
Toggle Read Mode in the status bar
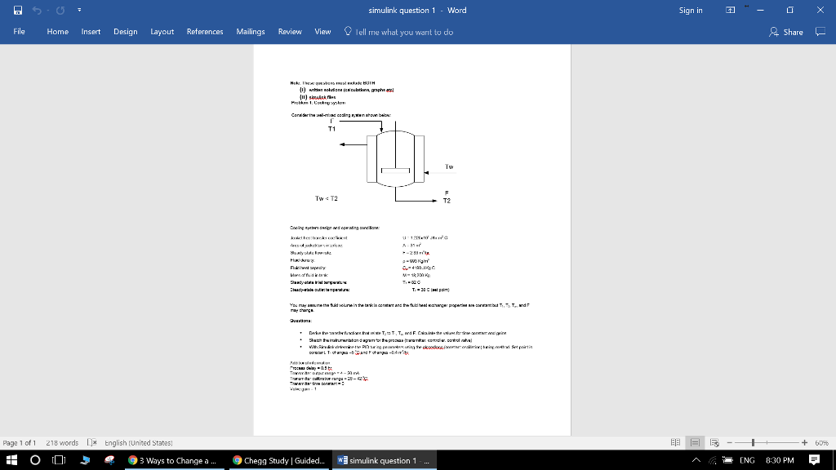[x=675, y=442]
